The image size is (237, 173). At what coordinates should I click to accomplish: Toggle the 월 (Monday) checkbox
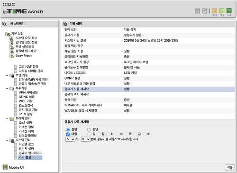click(x=99, y=134)
